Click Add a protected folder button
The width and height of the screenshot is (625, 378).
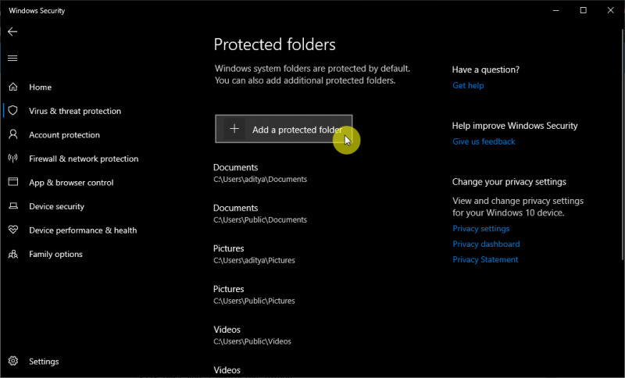284,129
